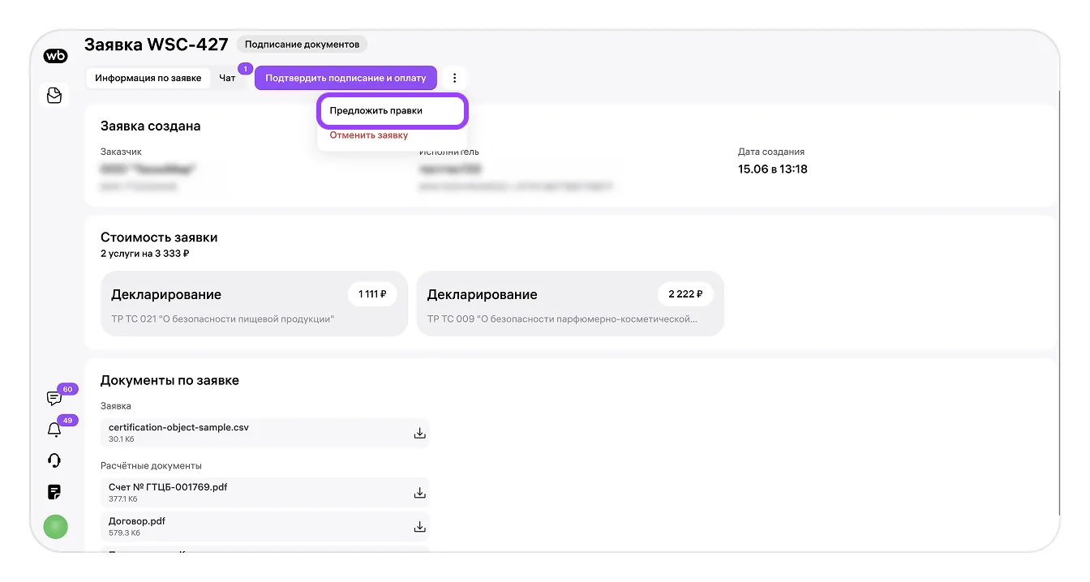The width and height of the screenshot is (1090, 582).
Task: Click the ТР ТС 021 пищевой продукции text
Action: click(x=223, y=319)
